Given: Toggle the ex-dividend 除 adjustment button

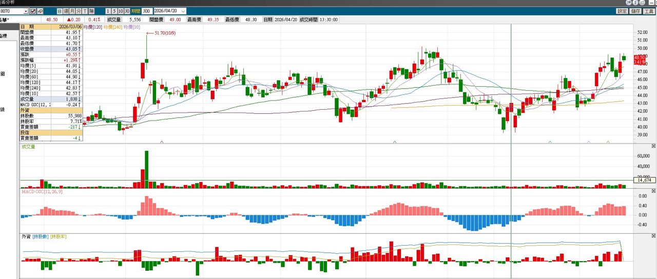Looking at the screenshot, I should (x=91, y=11).
